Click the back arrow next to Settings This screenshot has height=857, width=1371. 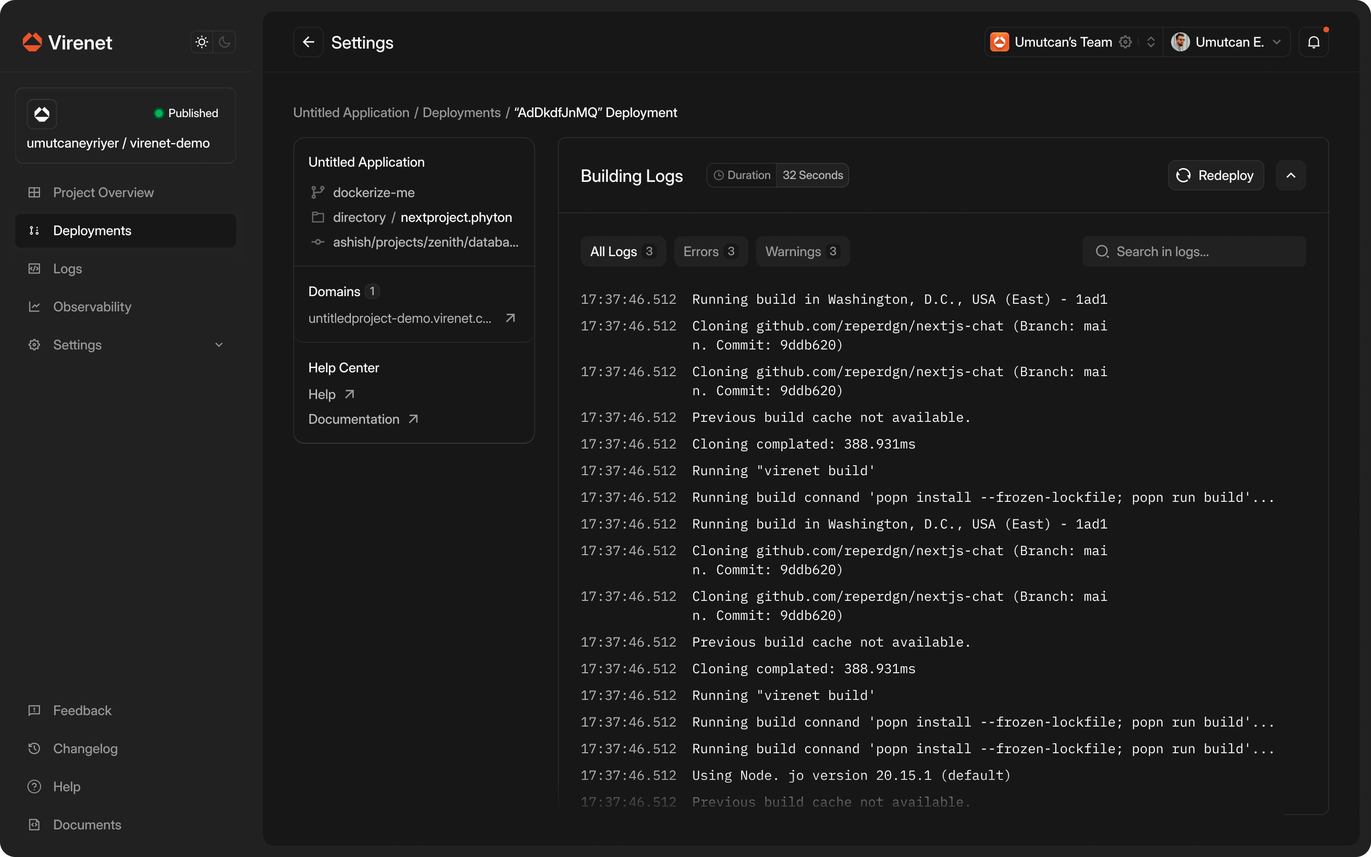point(308,42)
